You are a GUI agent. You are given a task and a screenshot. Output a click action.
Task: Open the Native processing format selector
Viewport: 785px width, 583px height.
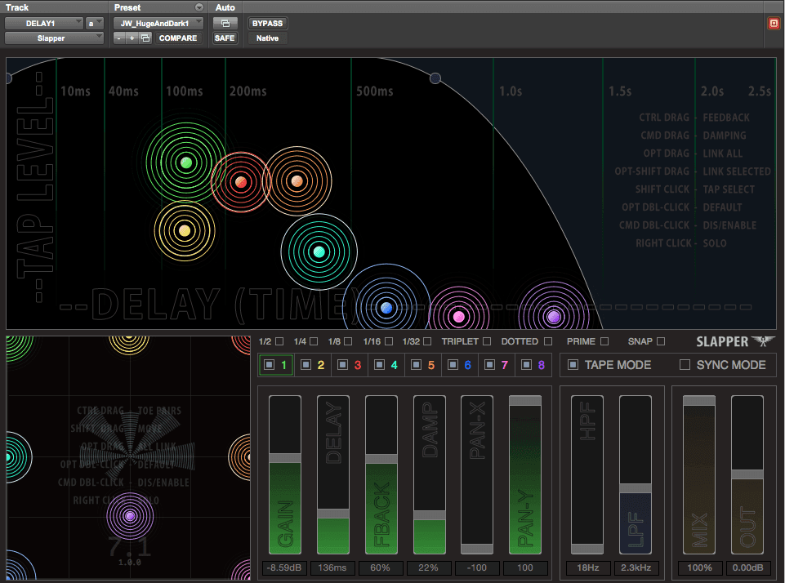(x=266, y=38)
